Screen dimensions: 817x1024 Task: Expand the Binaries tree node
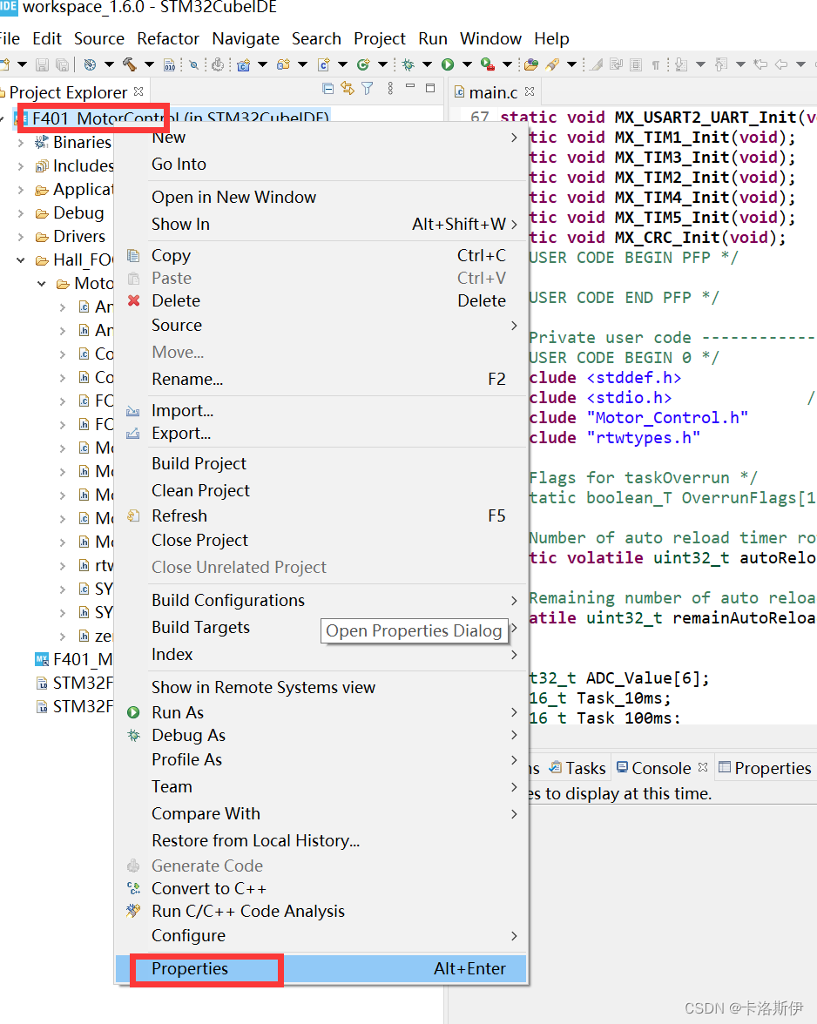point(21,143)
